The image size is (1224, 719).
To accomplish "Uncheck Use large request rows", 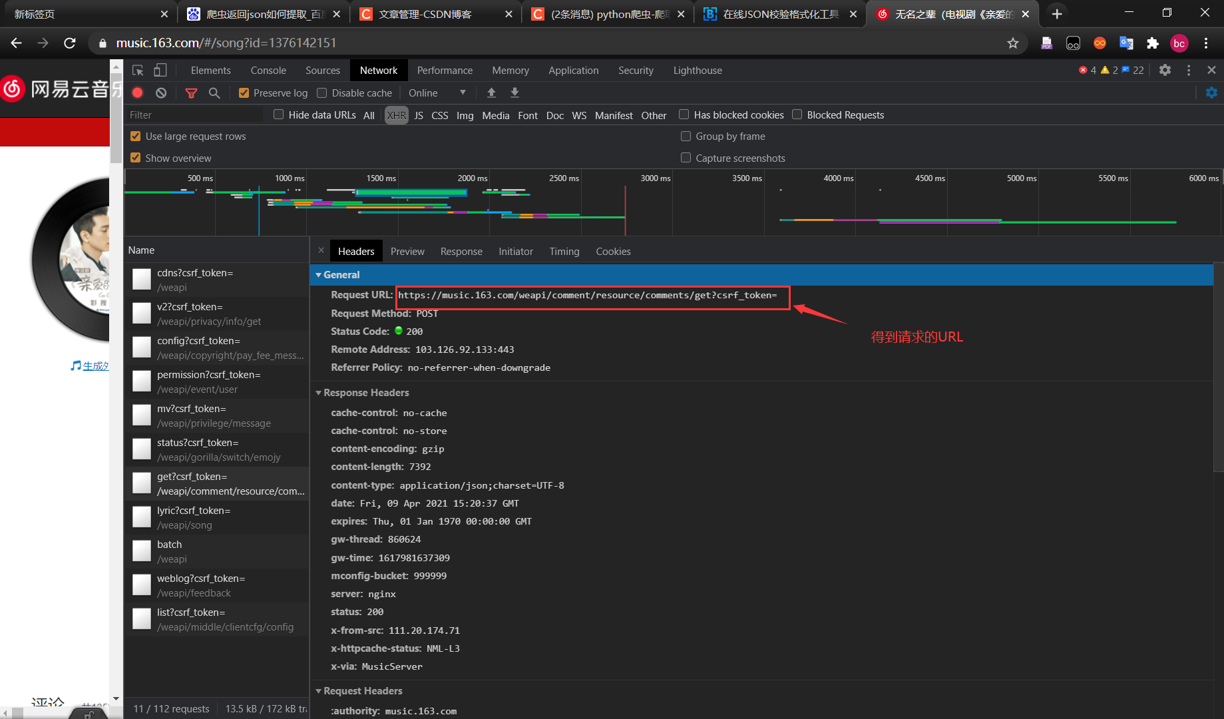I will (136, 136).
